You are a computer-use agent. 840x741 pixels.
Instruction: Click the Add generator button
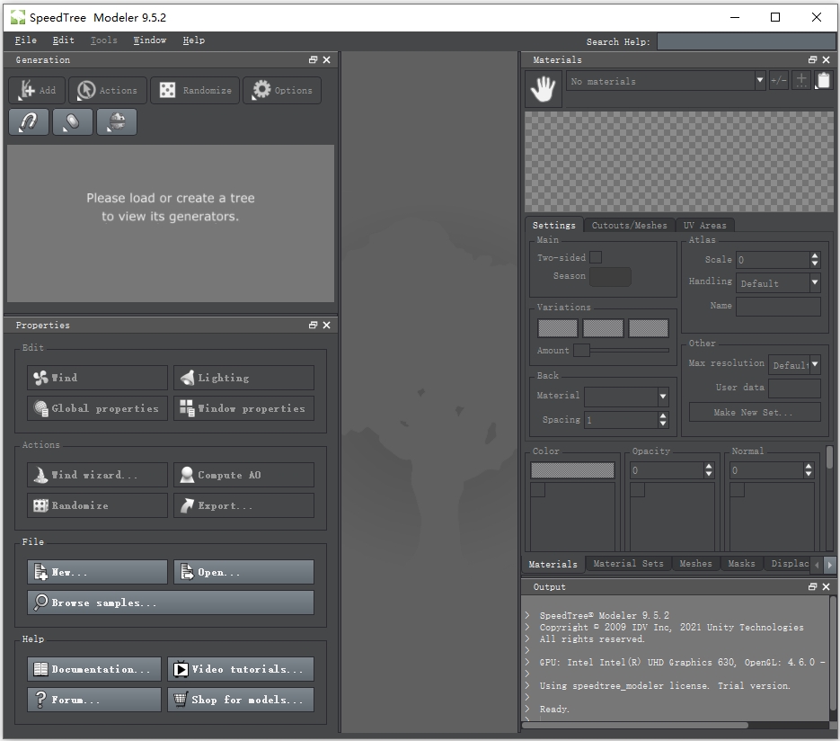tap(38, 90)
